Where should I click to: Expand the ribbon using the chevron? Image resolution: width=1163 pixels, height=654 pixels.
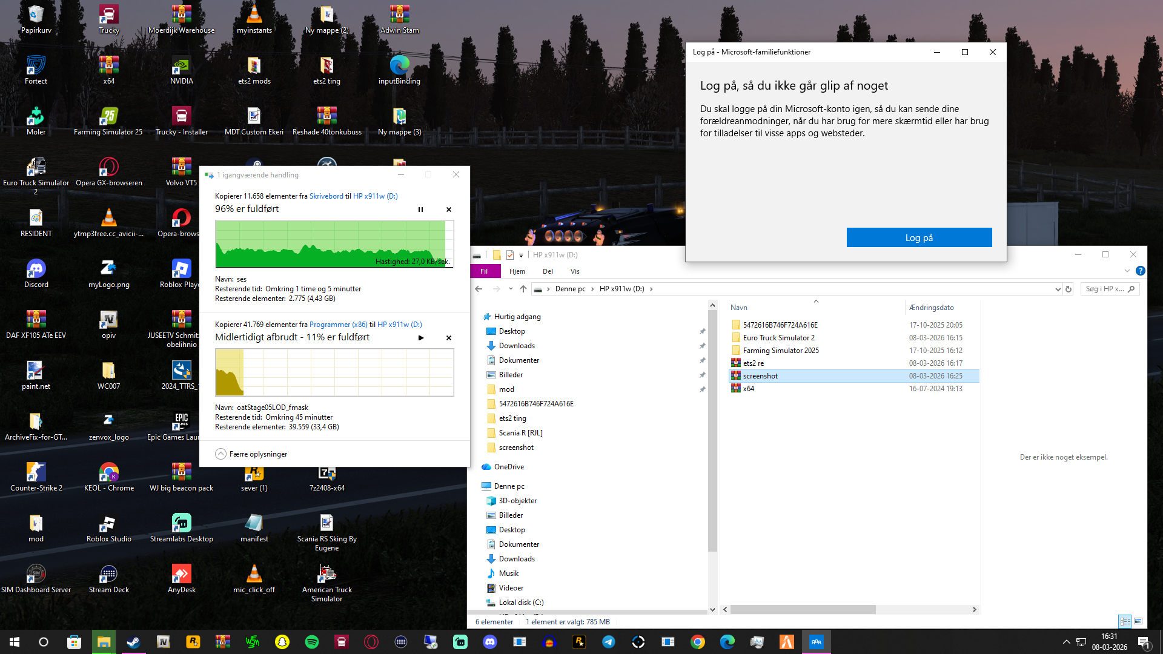pos(1127,271)
